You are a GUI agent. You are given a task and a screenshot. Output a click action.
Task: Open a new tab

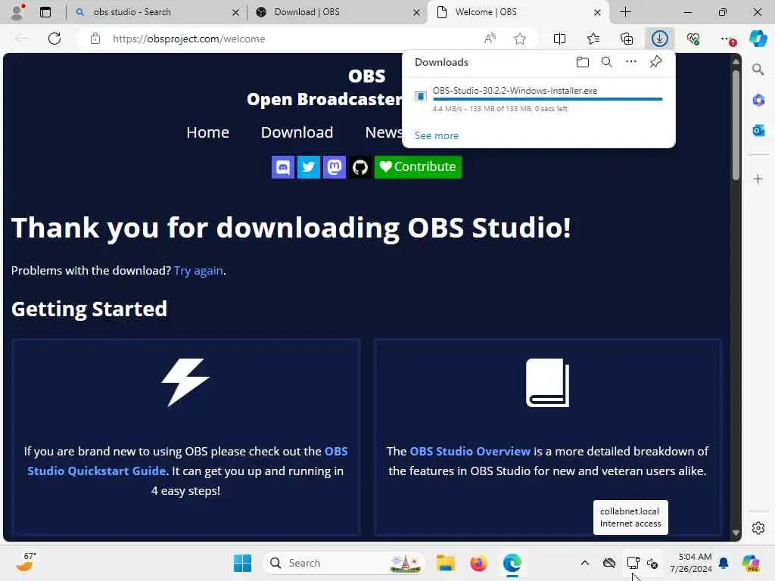tap(626, 12)
